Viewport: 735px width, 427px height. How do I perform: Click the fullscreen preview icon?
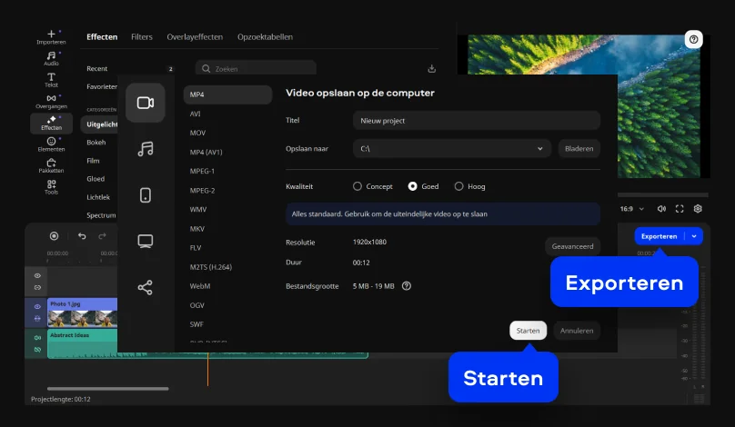(680, 208)
